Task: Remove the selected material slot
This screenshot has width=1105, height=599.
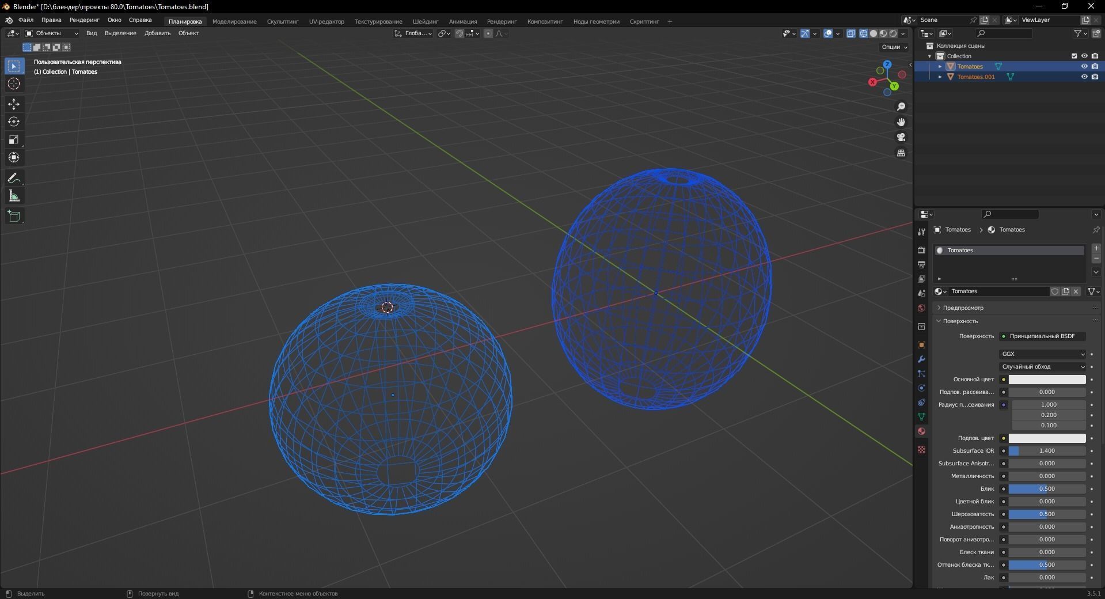Action: [x=1096, y=259]
